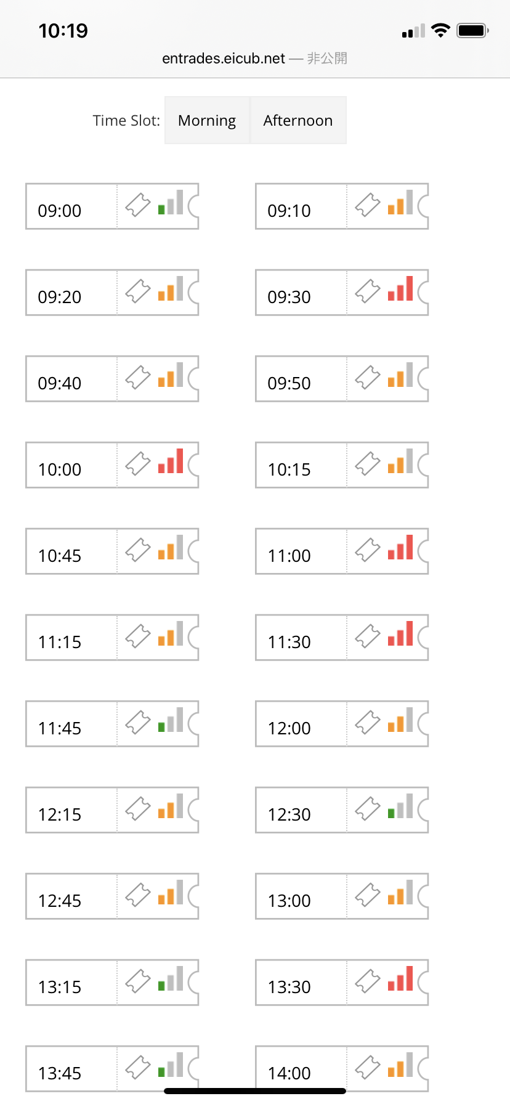The image size is (510, 1104).
Task: Click the green availability bars for 11:45
Action: click(171, 720)
